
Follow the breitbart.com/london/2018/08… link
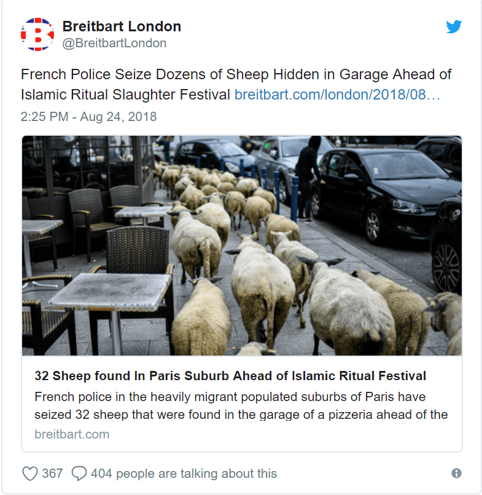337,95
